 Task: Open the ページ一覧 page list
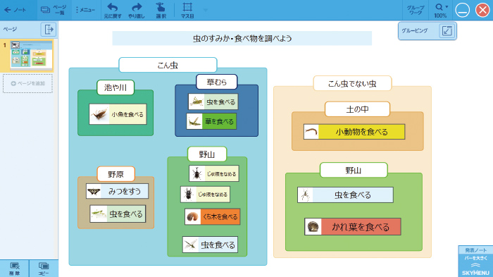[x=54, y=10]
